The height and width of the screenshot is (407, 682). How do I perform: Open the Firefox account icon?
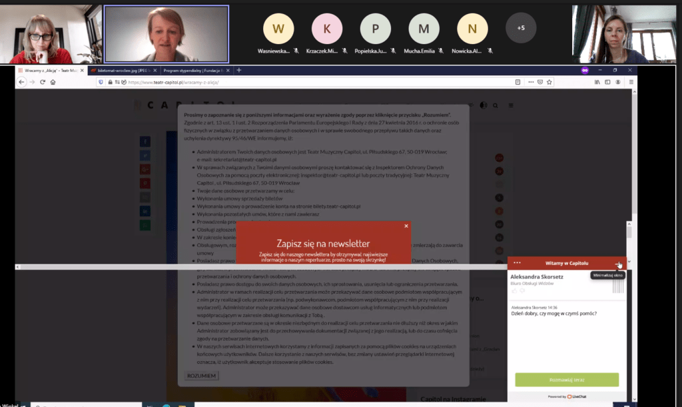pyautogui.click(x=617, y=82)
